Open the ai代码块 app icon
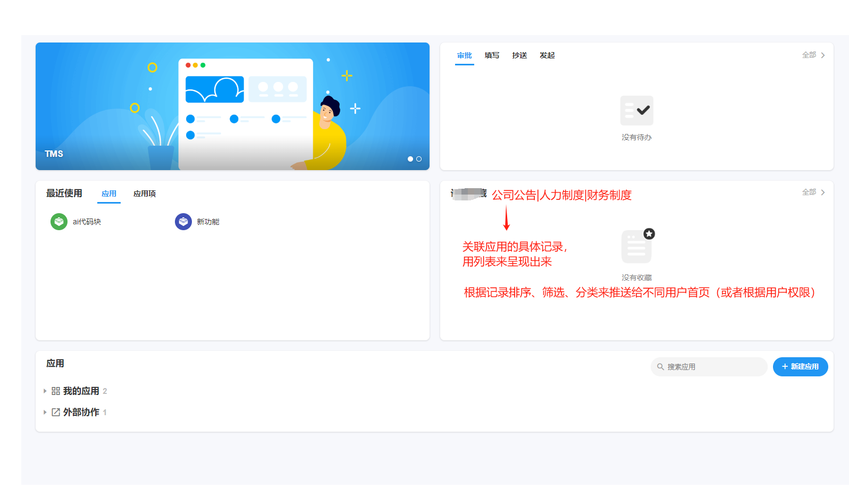 59,222
